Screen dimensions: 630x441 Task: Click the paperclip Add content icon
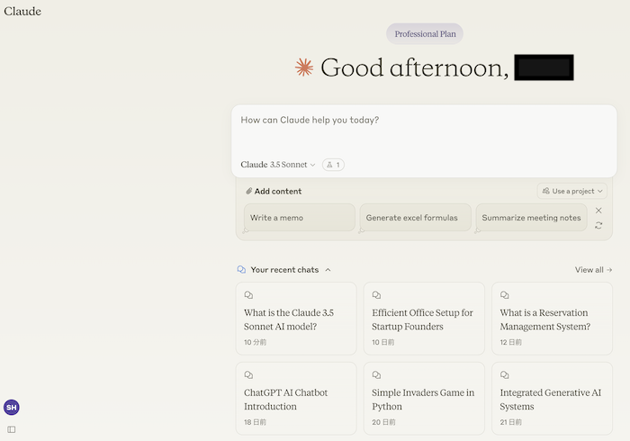click(249, 191)
